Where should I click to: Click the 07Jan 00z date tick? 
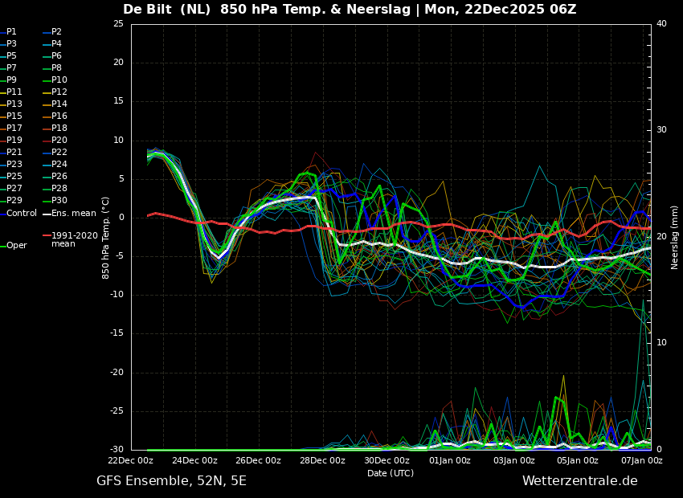(x=641, y=460)
